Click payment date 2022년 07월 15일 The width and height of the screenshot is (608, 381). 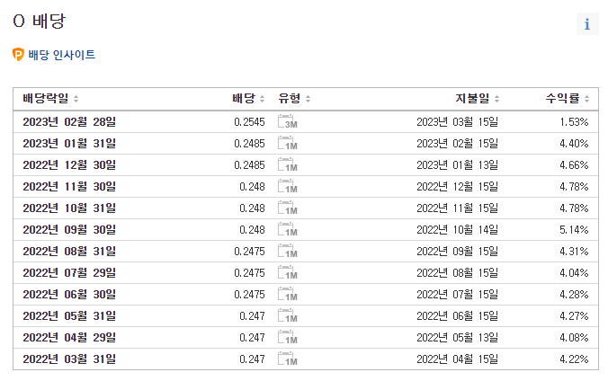[x=458, y=295]
